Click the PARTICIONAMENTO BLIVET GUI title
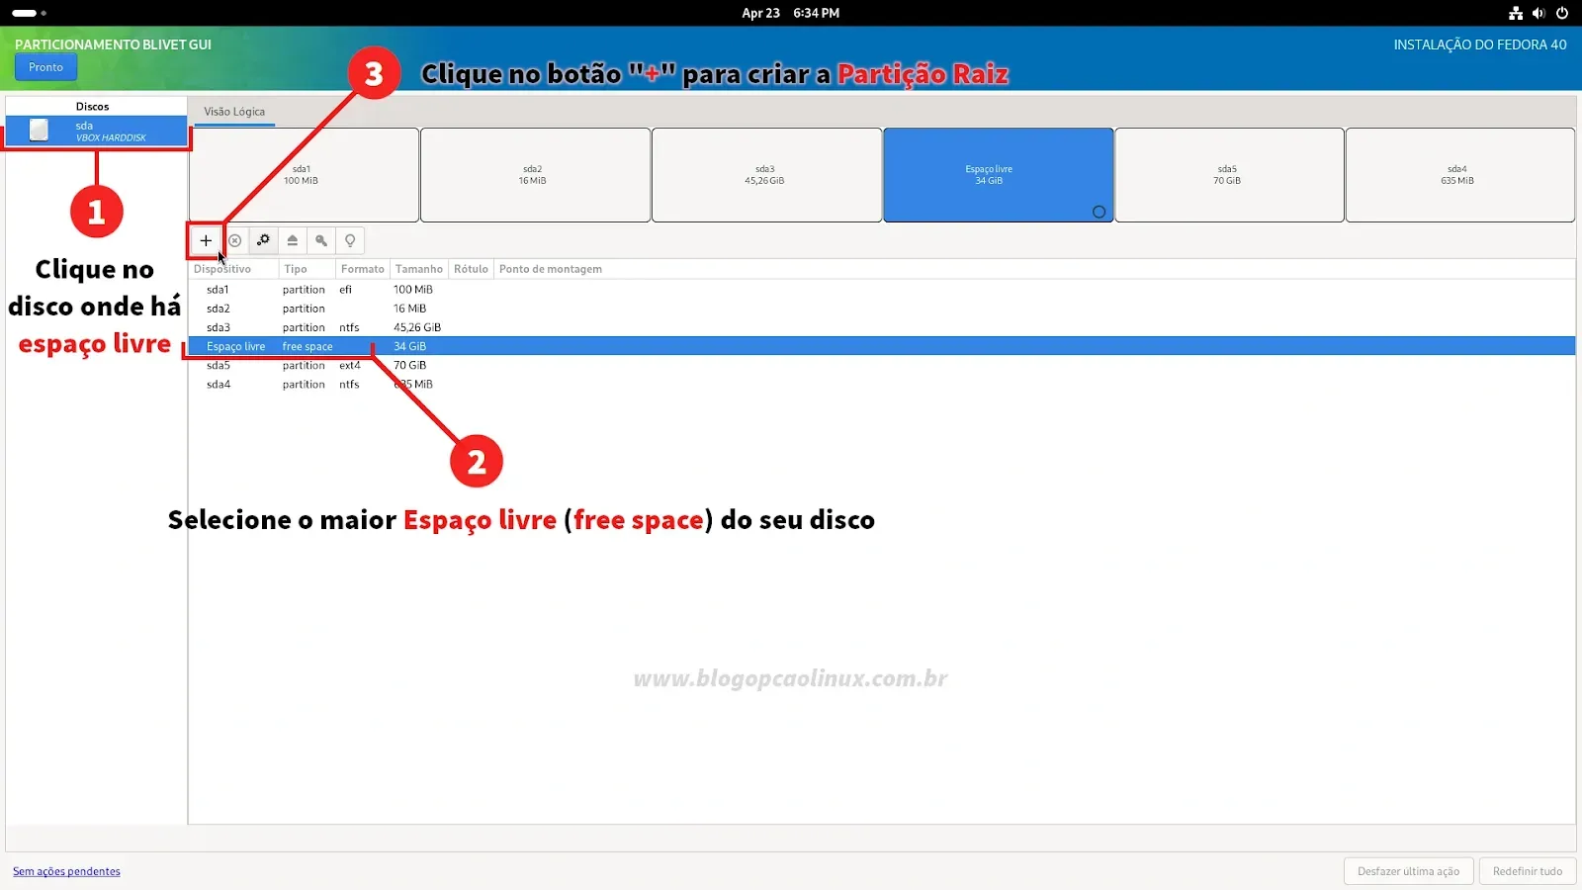Viewport: 1582px width, 890px height. click(113, 44)
